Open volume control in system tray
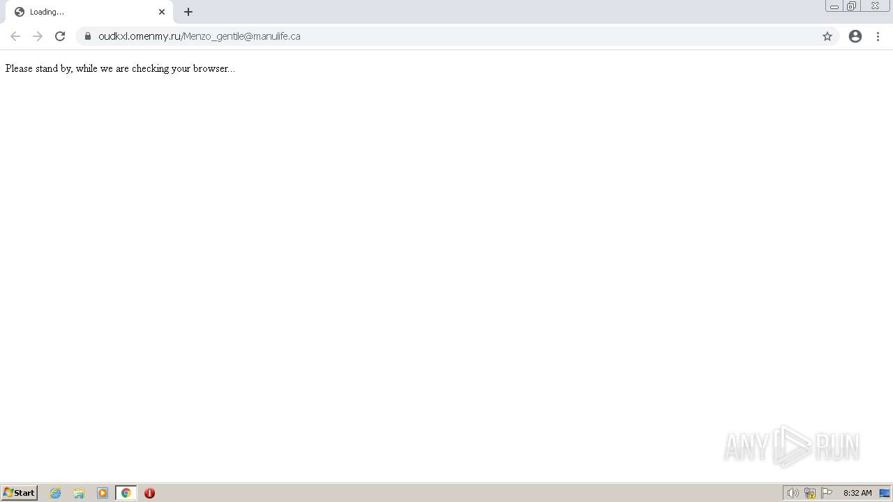This screenshot has height=502, width=893. 793,493
